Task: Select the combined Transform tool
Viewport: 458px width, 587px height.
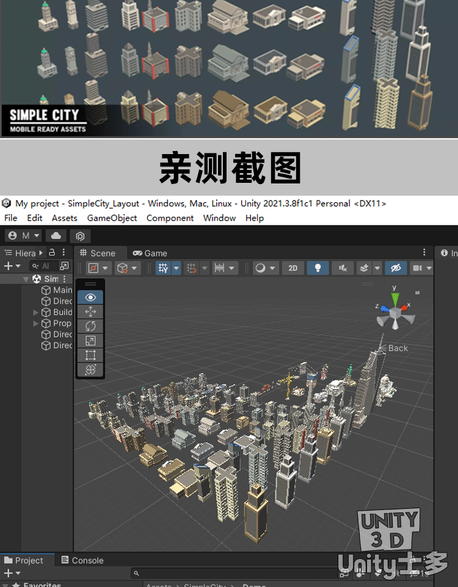Action: click(x=90, y=370)
